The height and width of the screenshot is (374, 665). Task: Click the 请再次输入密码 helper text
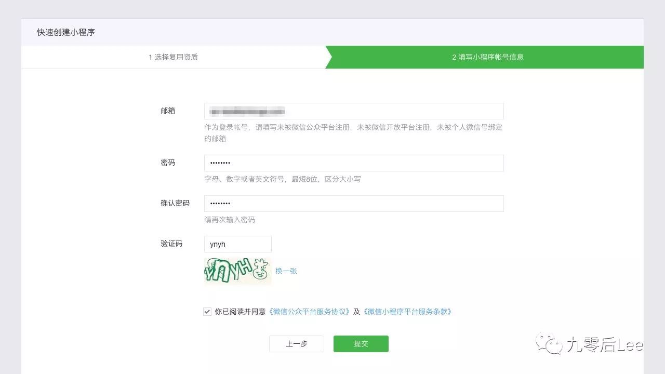[x=230, y=220]
